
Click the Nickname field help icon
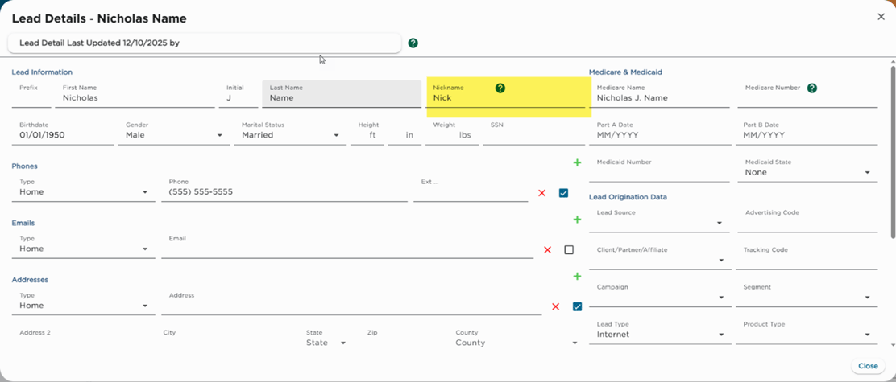pos(500,88)
